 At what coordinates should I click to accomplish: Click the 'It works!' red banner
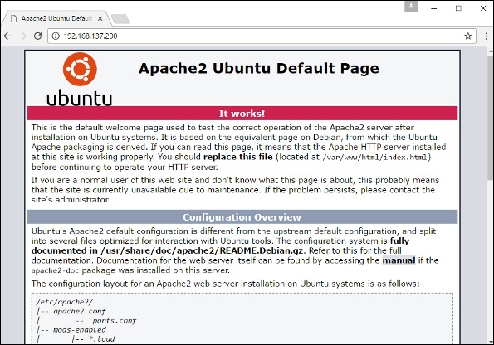pyautogui.click(x=242, y=114)
